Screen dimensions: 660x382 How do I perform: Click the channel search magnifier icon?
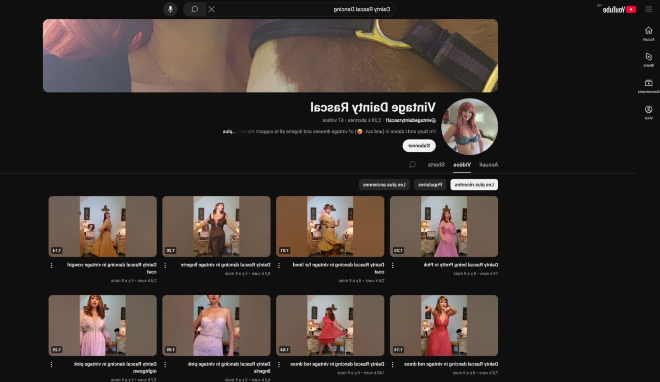coord(412,165)
